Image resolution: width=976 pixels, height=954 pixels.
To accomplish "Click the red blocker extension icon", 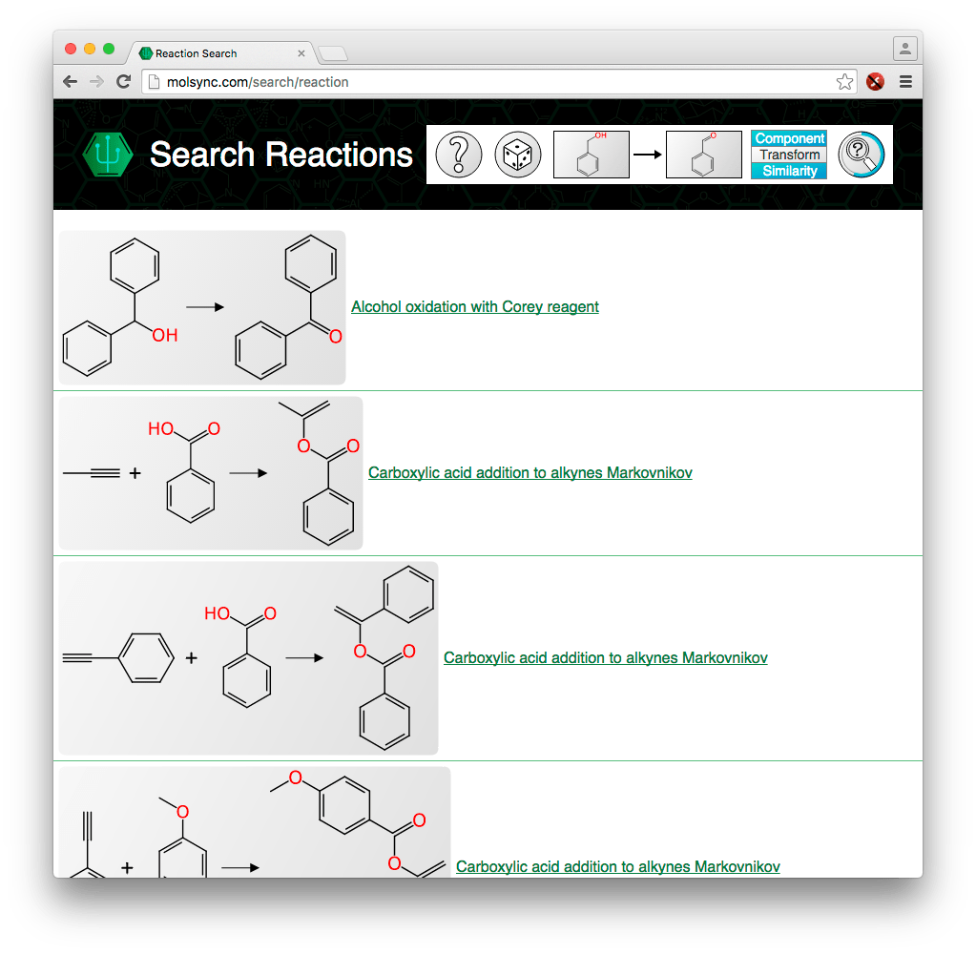I will click(875, 82).
